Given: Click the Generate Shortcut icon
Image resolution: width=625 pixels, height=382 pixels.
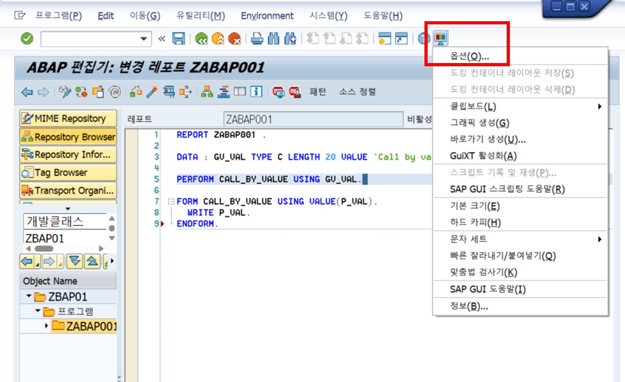Looking at the screenshot, I should tap(402, 39).
